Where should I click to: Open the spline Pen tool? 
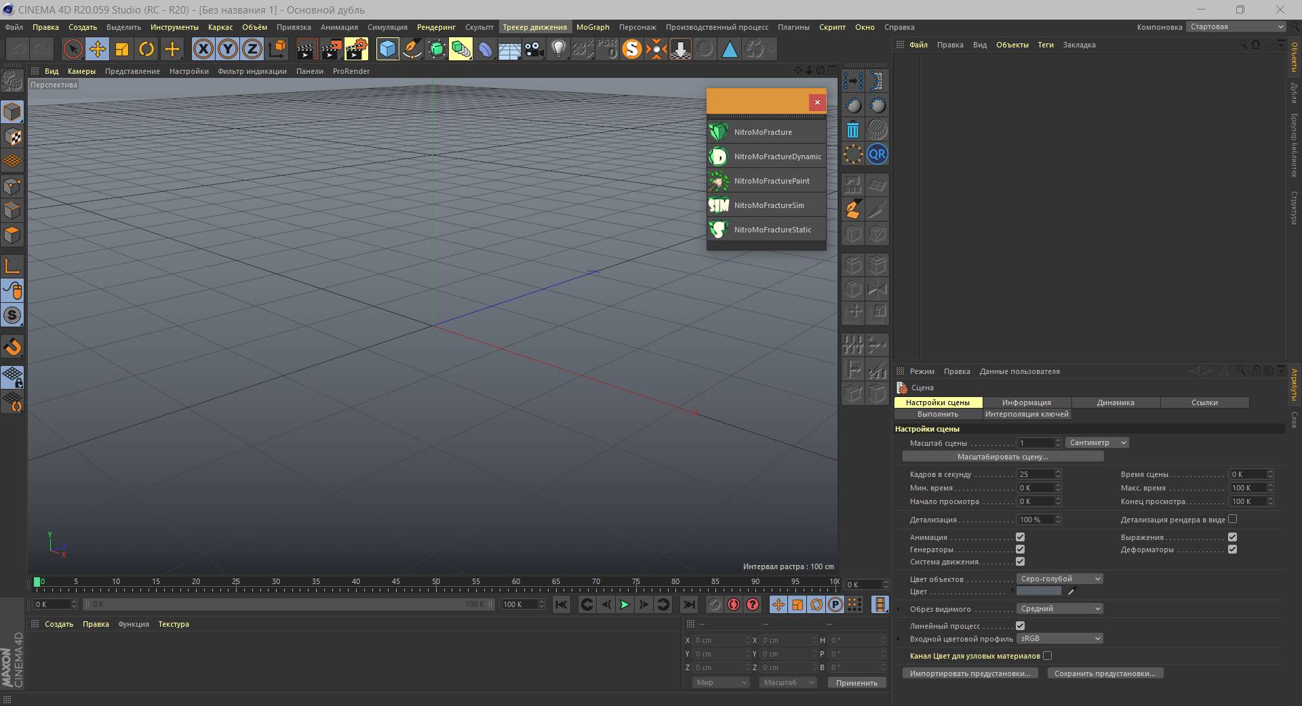click(x=412, y=49)
